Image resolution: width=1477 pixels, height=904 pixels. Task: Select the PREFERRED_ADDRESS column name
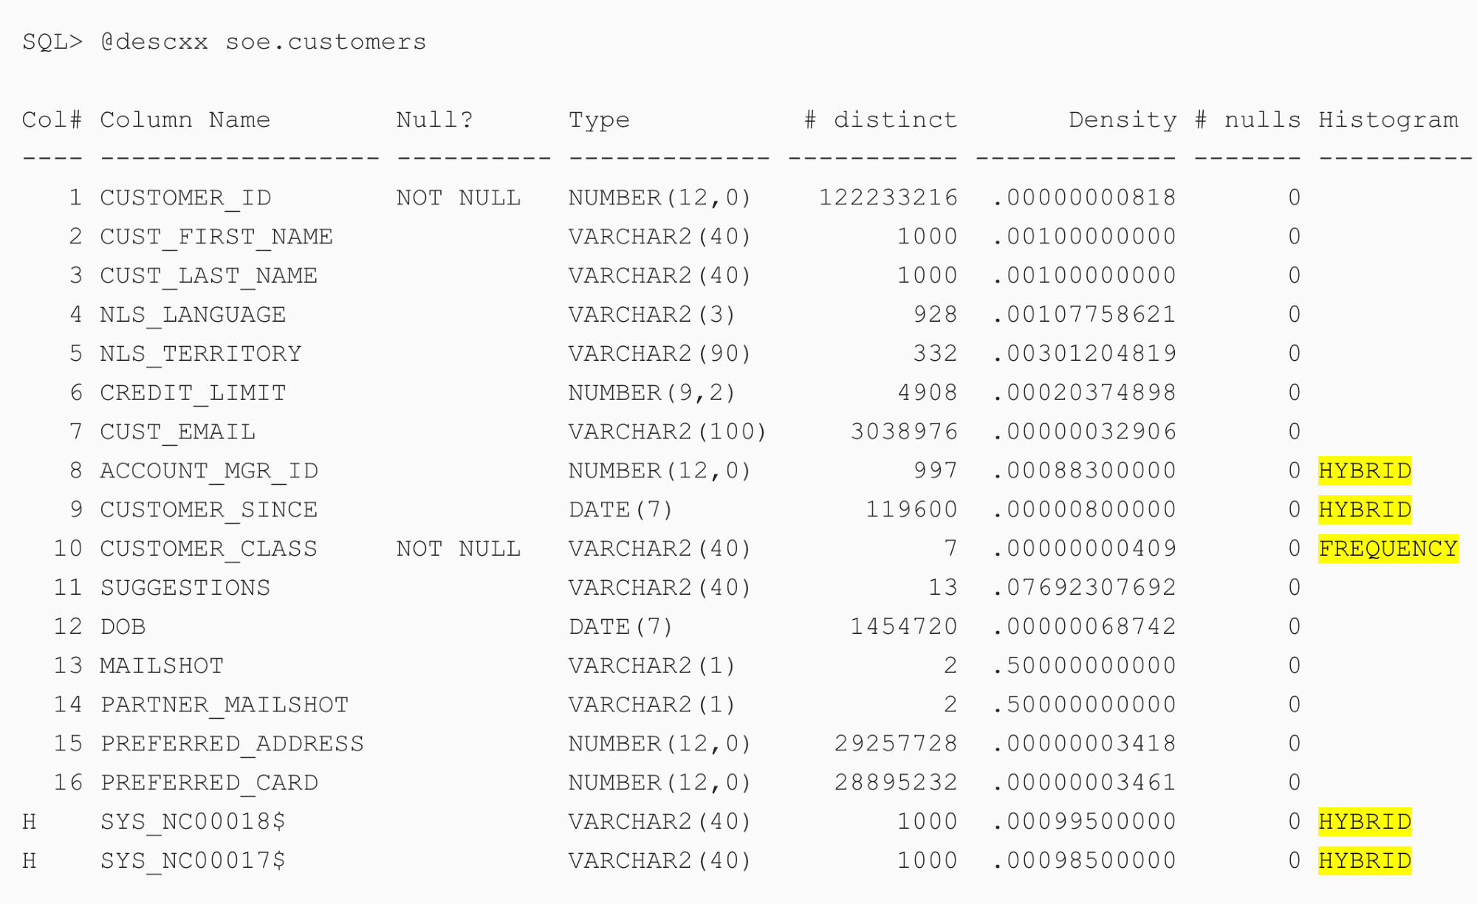232,744
